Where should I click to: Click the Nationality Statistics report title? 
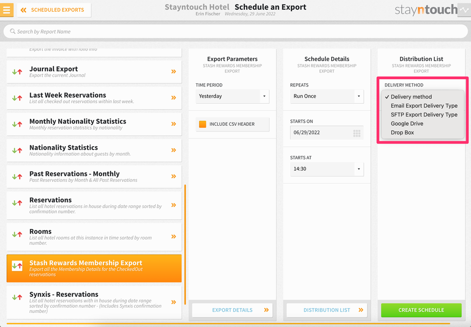(63, 148)
